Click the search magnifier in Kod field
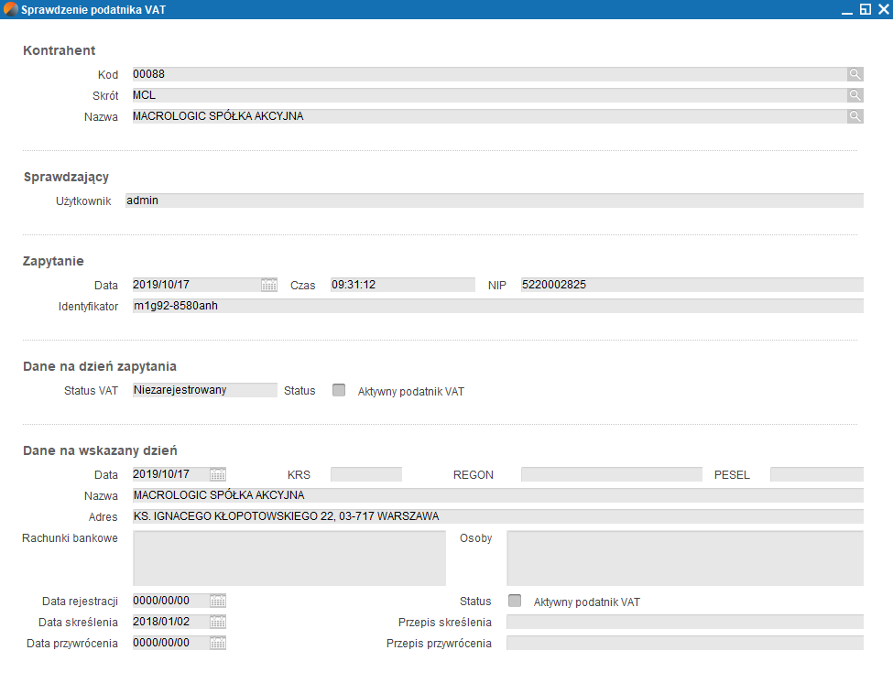 click(x=854, y=74)
